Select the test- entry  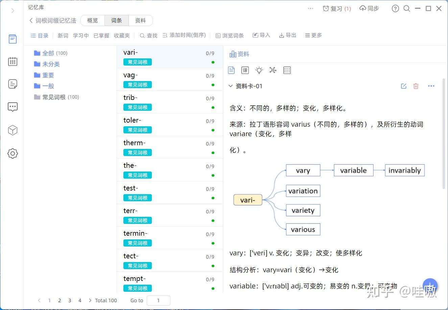coord(170,192)
